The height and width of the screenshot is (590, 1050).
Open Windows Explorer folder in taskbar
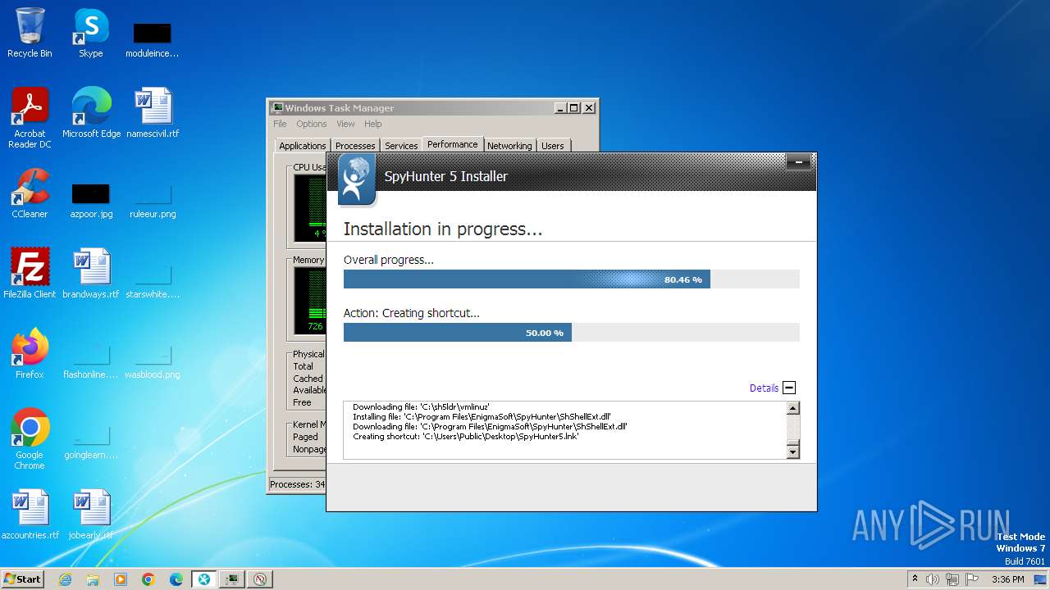click(93, 579)
